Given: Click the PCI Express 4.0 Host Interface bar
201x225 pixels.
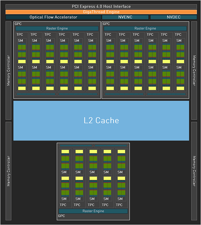Looking at the screenshot, I should pyautogui.click(x=101, y=6).
